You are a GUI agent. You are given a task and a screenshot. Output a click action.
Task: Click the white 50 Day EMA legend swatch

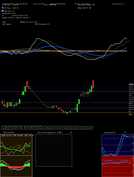click(x=3, y=8)
